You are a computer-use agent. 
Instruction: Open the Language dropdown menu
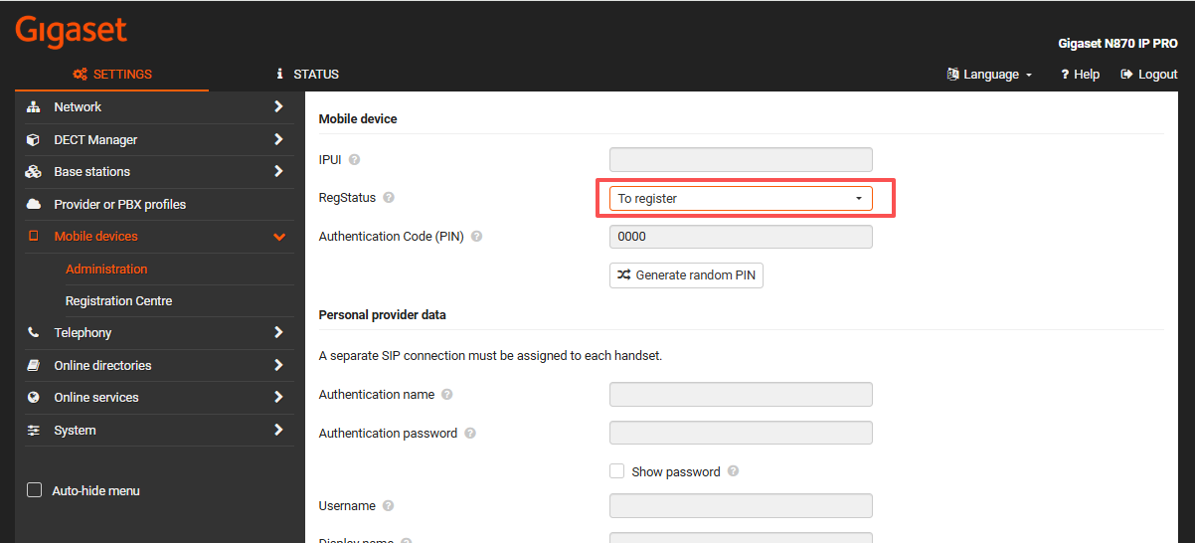click(x=990, y=75)
